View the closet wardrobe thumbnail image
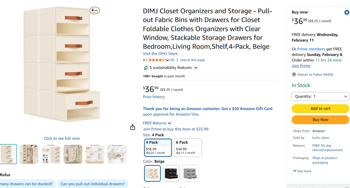350x188 pixels. click(29, 154)
